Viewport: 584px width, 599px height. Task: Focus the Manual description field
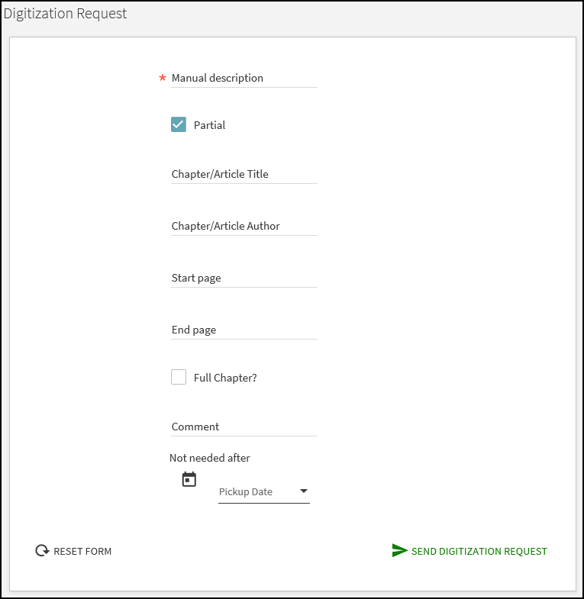click(244, 78)
